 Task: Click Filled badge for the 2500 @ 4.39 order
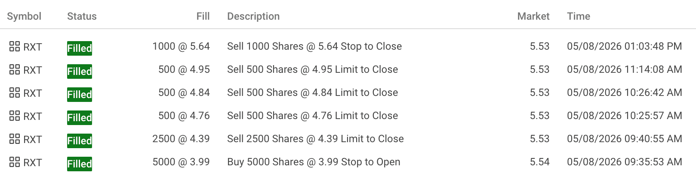coord(80,141)
